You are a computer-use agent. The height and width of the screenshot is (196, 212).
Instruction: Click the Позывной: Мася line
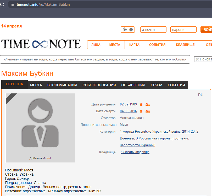coord(19,170)
